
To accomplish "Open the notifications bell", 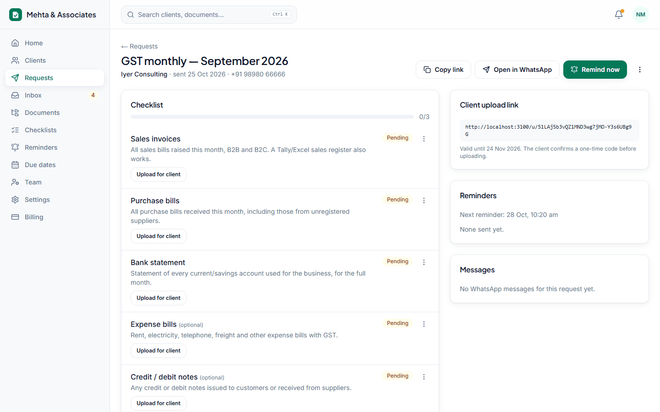I will pyautogui.click(x=619, y=15).
